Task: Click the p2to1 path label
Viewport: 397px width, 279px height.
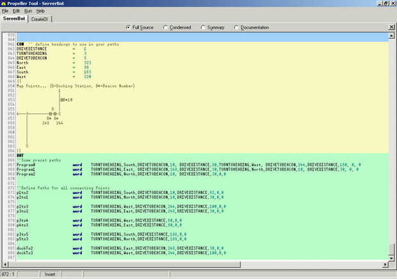Action: [x=22, y=197]
